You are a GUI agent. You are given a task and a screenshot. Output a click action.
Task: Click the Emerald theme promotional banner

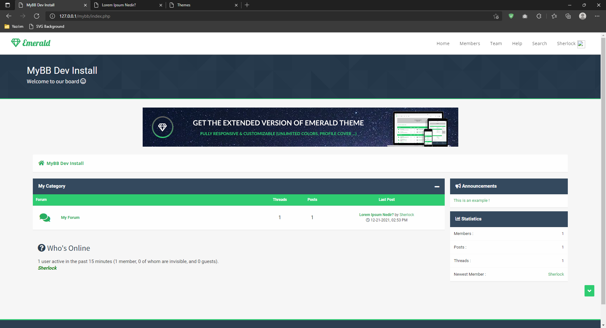point(300,127)
